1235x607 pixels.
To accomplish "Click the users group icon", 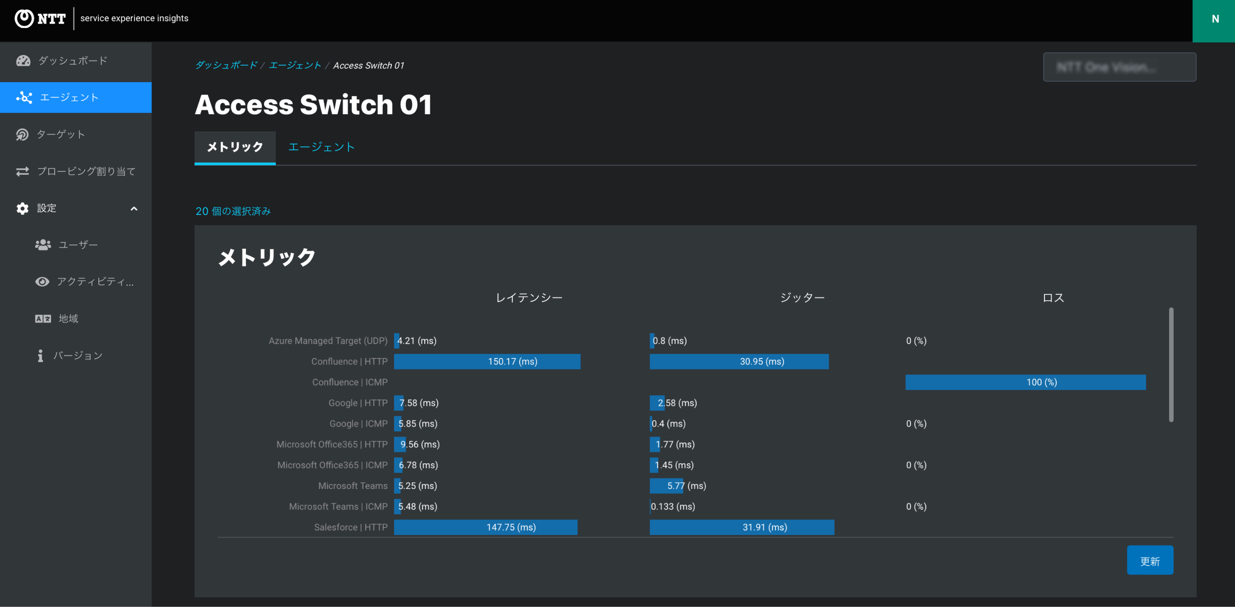I will (43, 244).
